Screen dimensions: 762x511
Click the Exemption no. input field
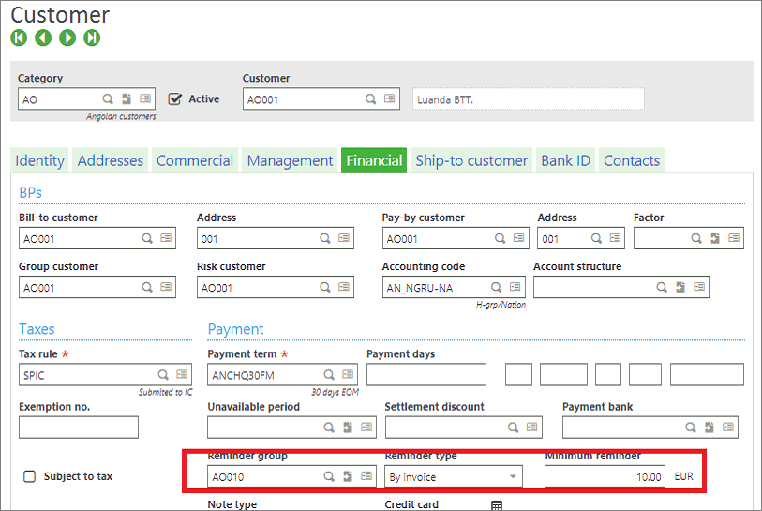(79, 428)
